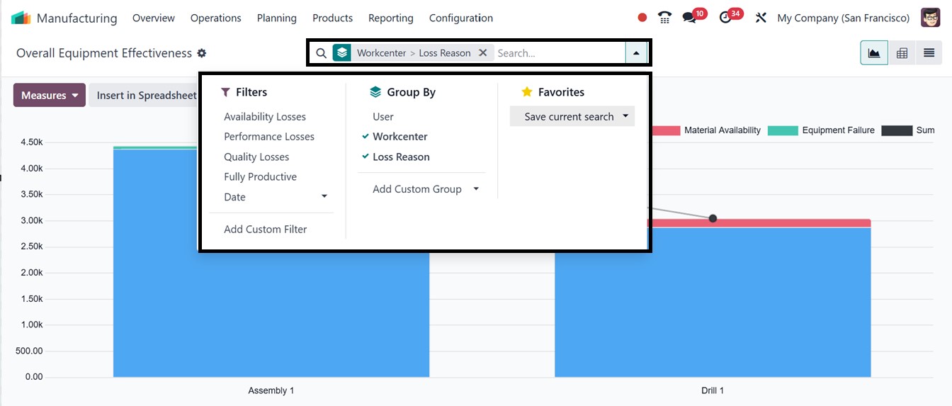Open the debug tools wrench icon
The image size is (952, 406).
[761, 18]
